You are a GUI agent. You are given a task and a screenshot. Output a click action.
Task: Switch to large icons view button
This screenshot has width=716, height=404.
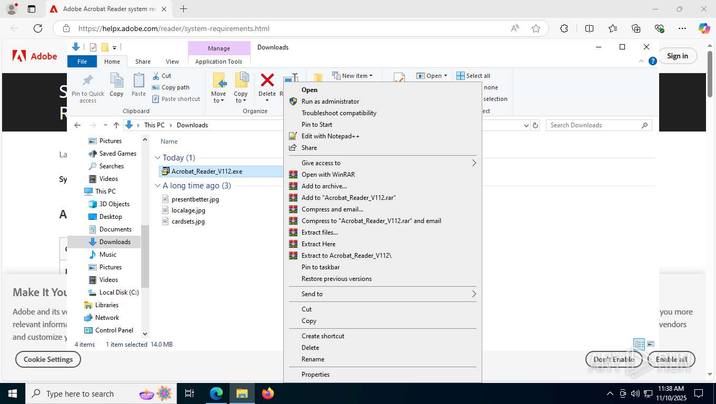[651, 345]
